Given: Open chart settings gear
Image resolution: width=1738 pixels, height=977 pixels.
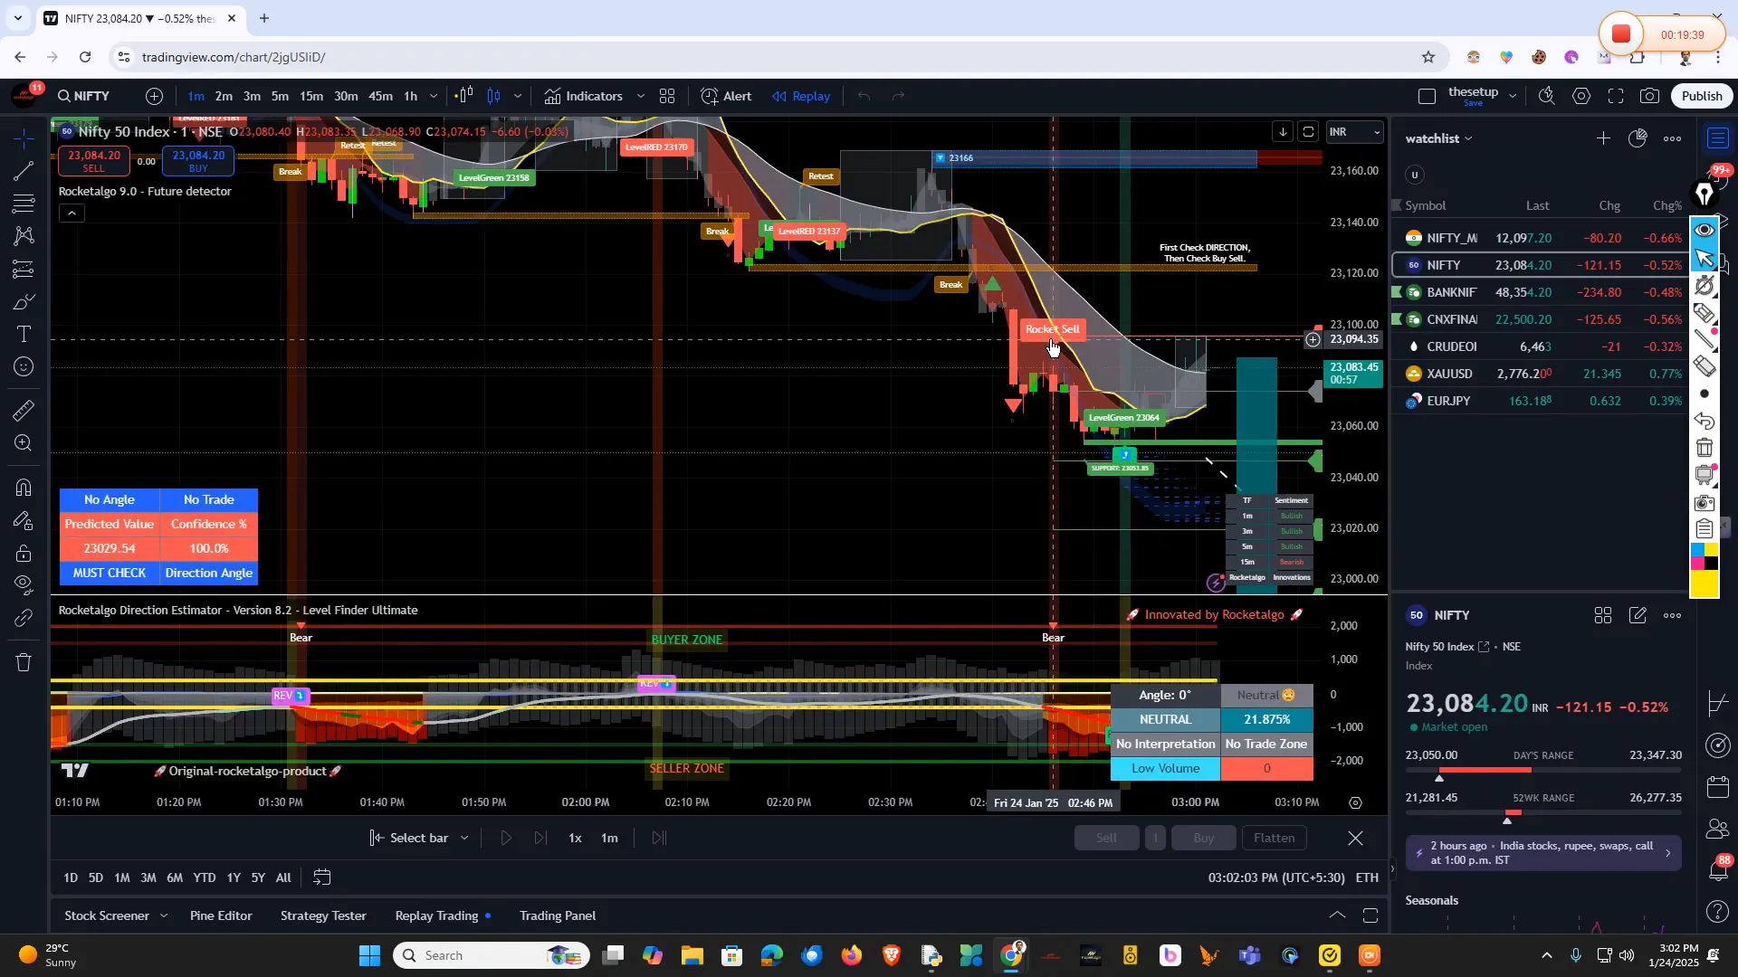Looking at the screenshot, I should [x=1582, y=96].
